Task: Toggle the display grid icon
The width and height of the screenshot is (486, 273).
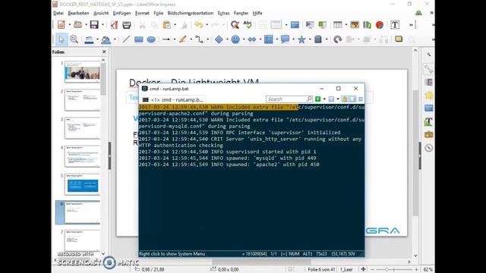Action: (x=263, y=25)
